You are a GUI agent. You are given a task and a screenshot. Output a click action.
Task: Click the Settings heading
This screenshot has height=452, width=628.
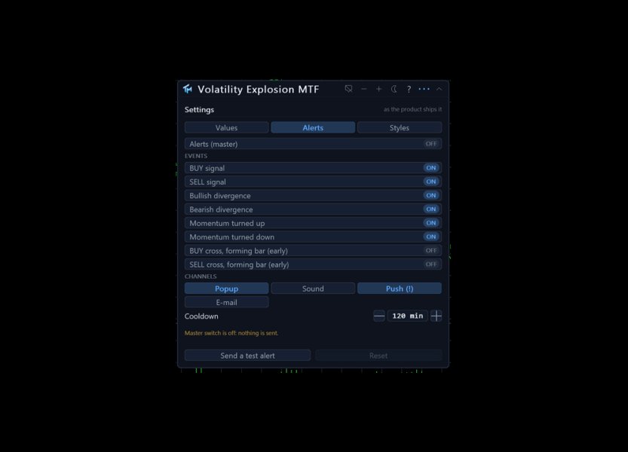199,110
